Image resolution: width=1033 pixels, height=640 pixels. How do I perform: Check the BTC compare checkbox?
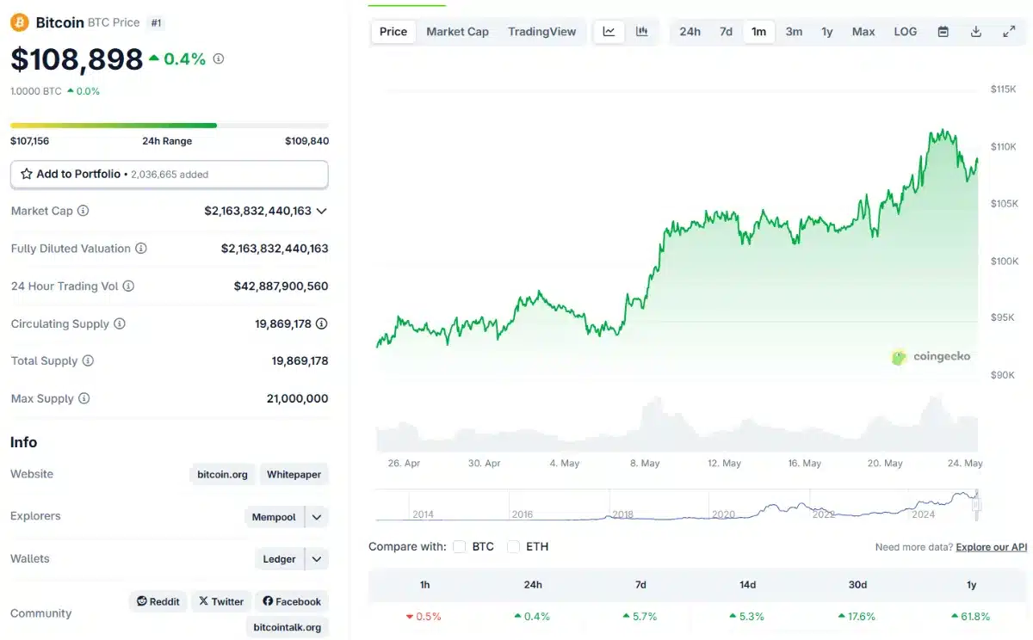460,547
